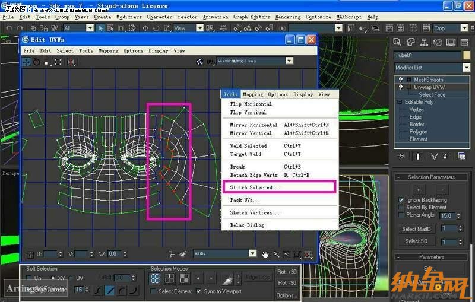Toggle the Unwrap UVW lightbulb visibility
The height and width of the screenshot is (302, 475).
click(x=401, y=87)
